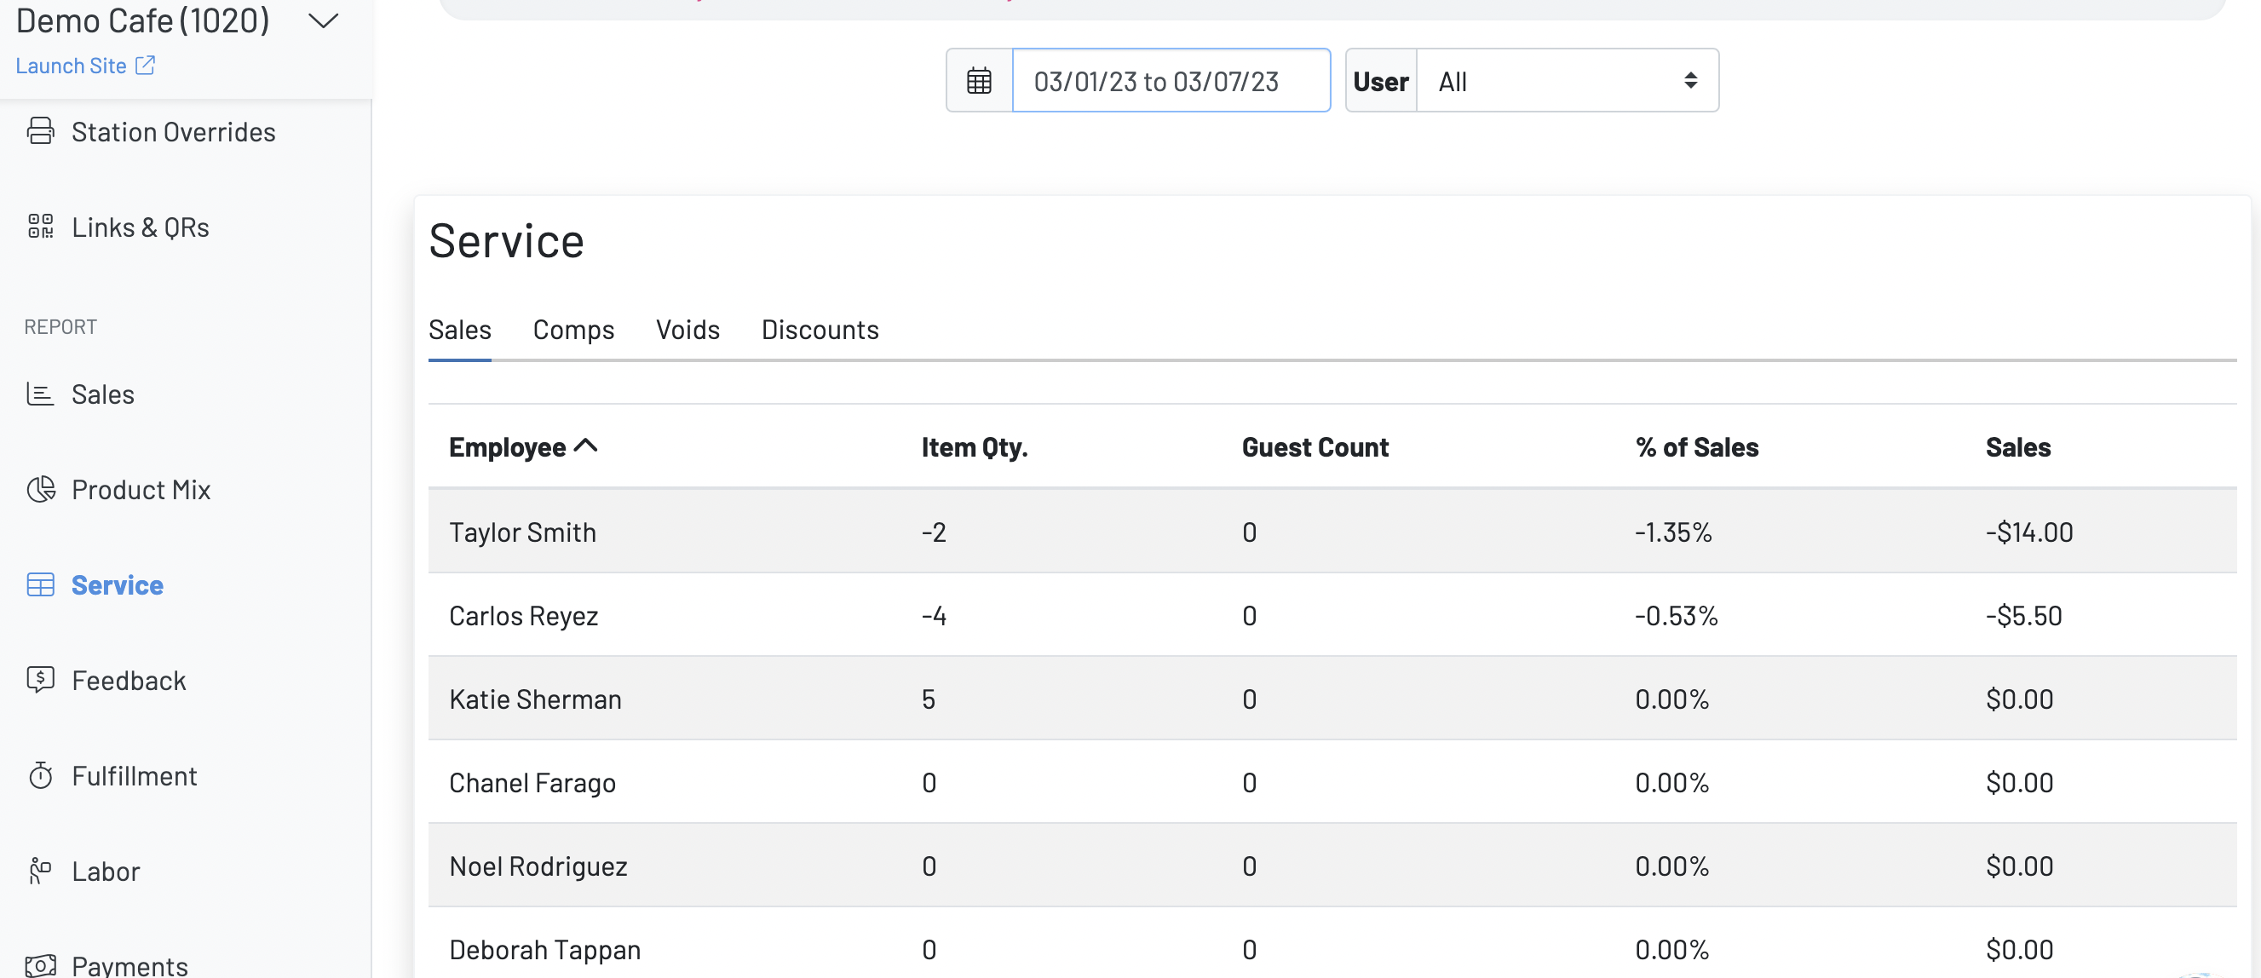Viewport: 2261px width, 978px height.
Task: Click the date range input field
Action: (x=1170, y=81)
